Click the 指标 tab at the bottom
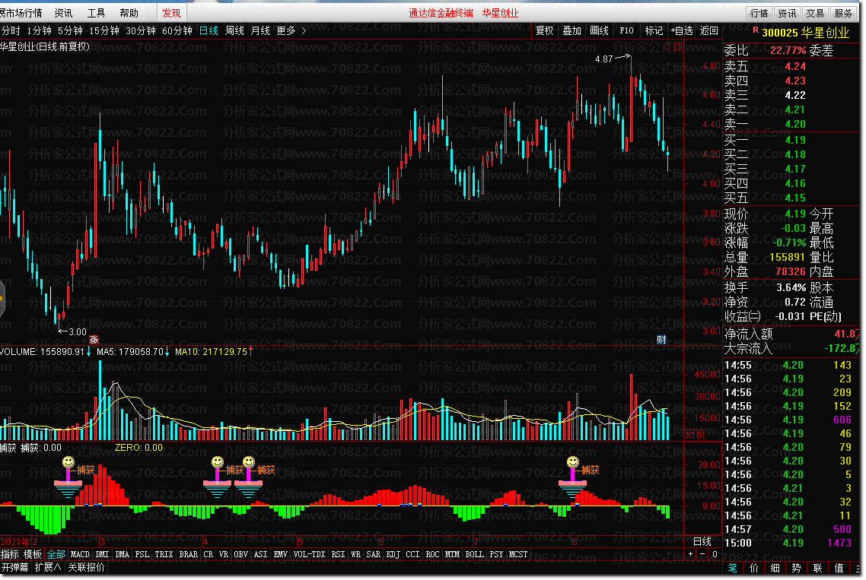This screenshot has height=580, width=866. coord(9,554)
